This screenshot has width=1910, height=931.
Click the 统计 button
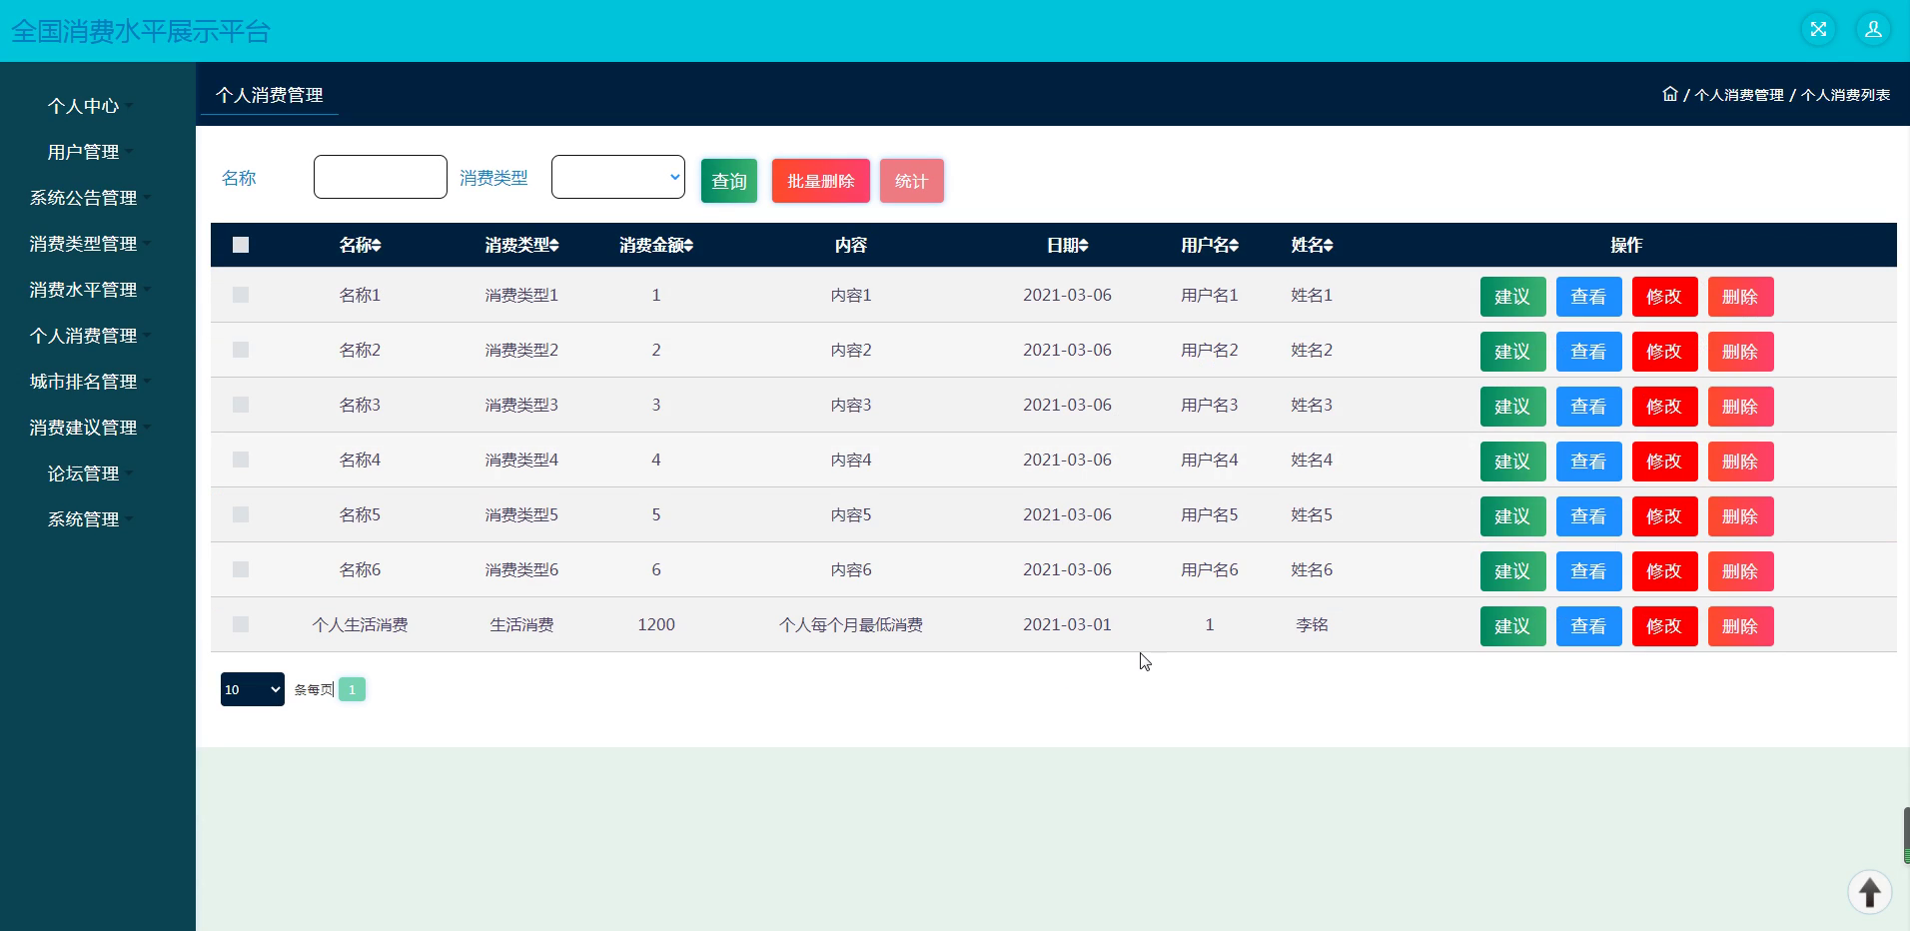(912, 181)
